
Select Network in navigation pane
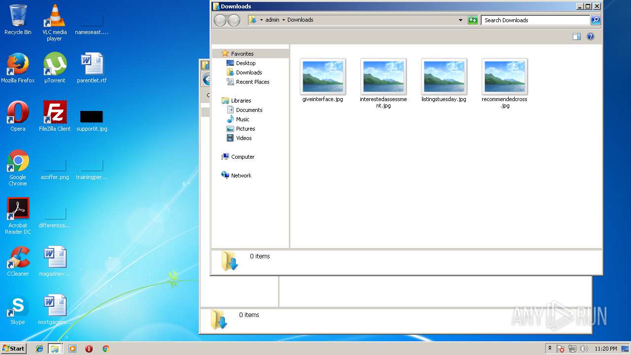point(241,176)
